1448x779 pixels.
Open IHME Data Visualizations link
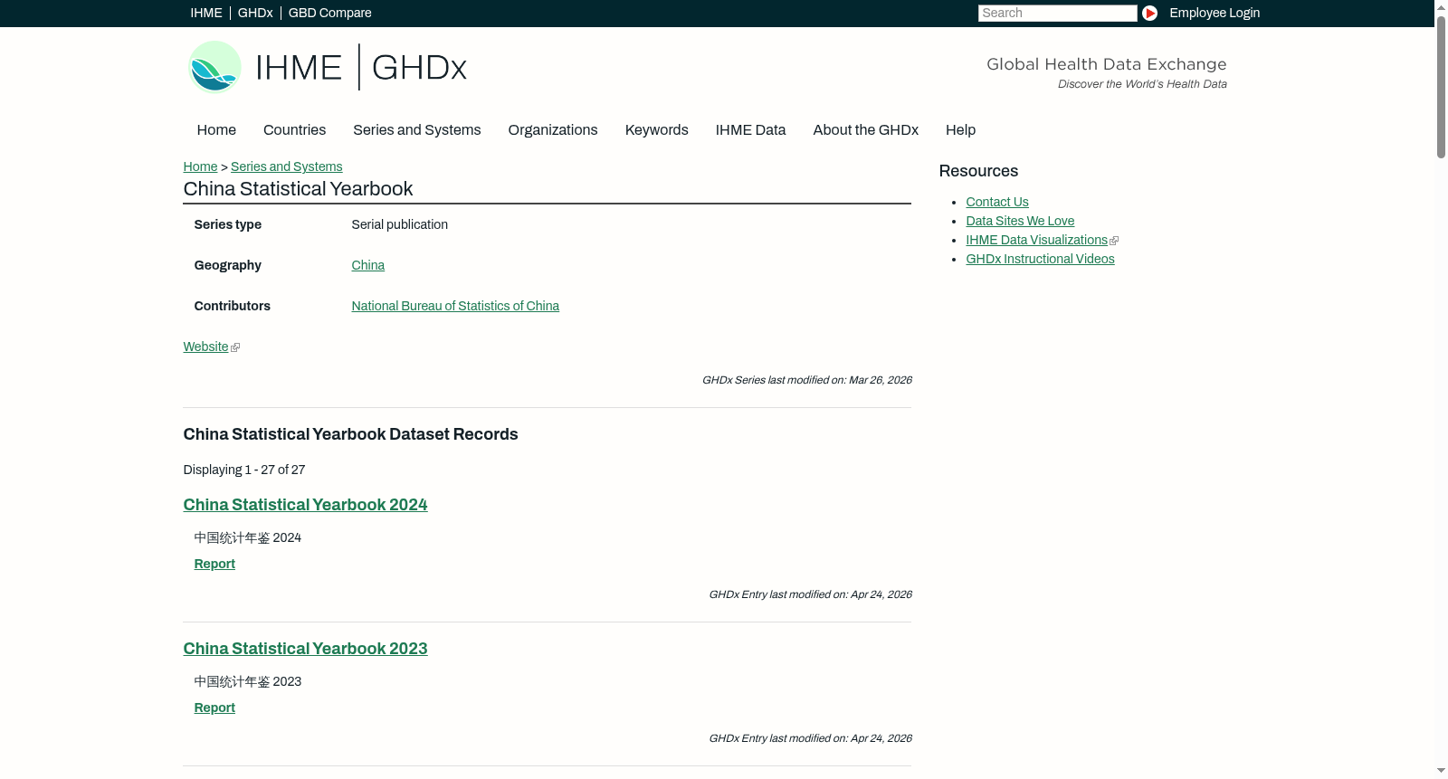click(x=1036, y=240)
